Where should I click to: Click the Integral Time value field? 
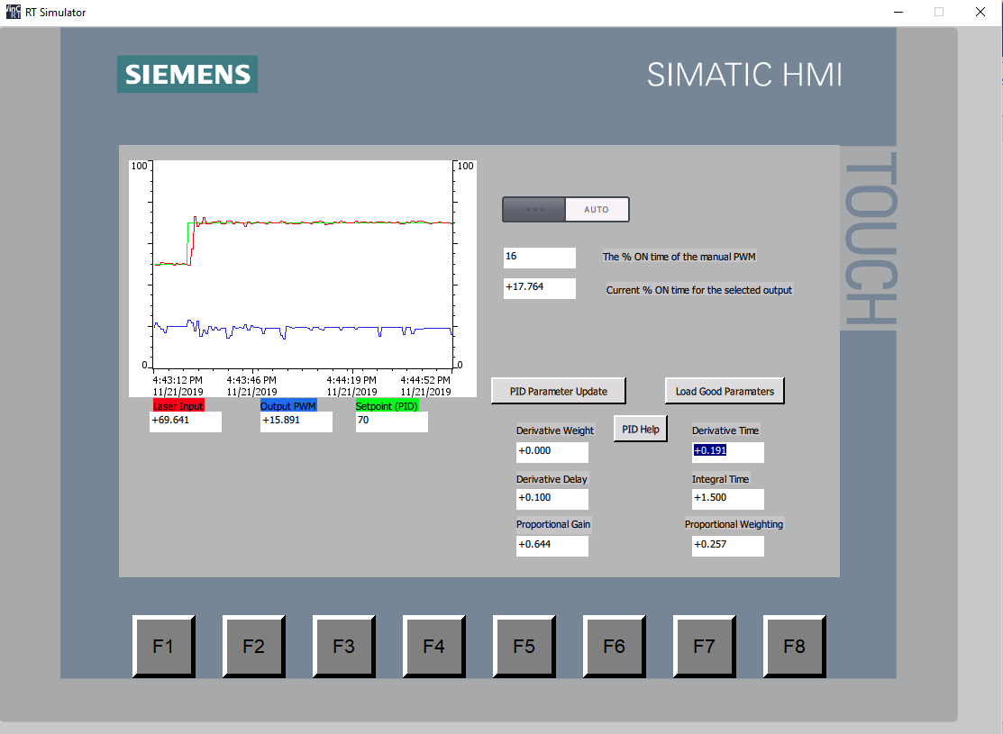pos(728,499)
